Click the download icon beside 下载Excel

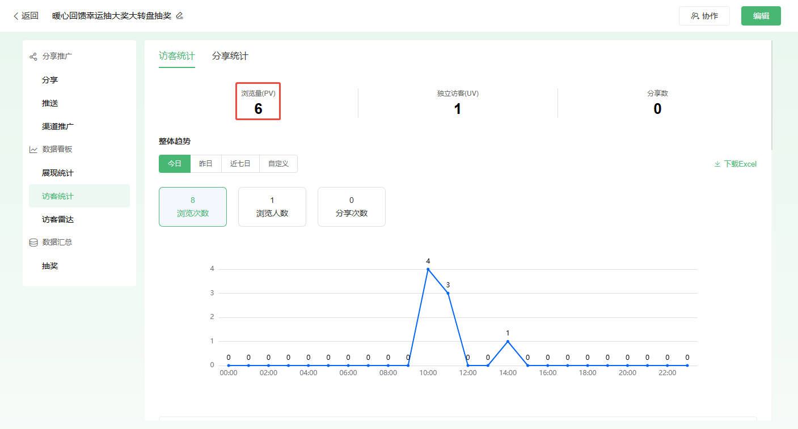click(717, 164)
